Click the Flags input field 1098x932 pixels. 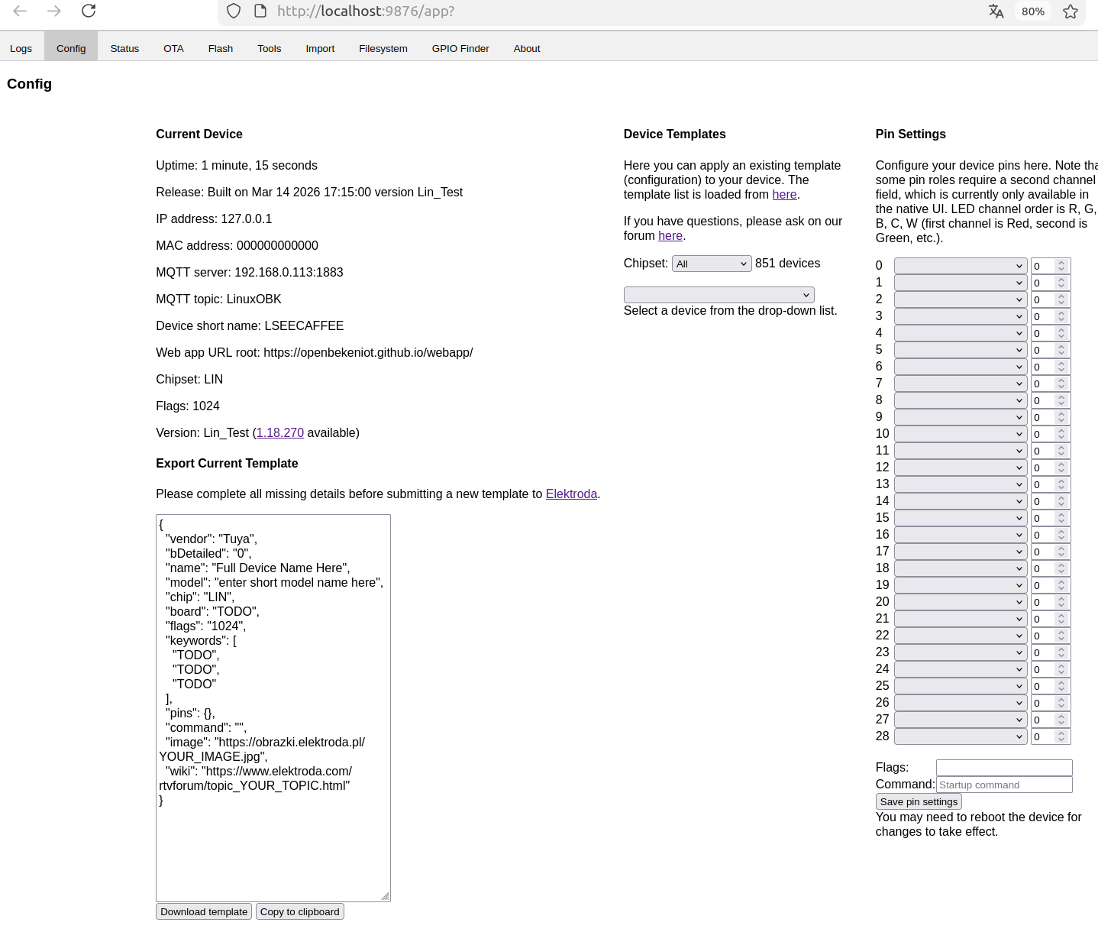[x=1004, y=768]
